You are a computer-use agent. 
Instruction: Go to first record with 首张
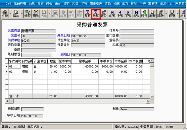coord(112,14)
